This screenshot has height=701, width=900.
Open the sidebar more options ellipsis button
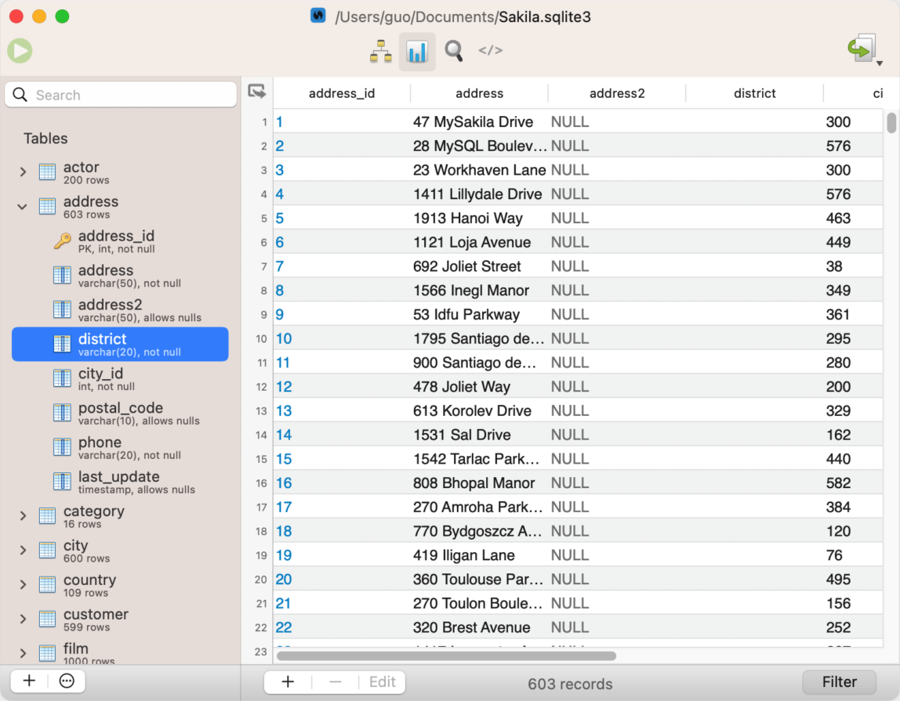pos(67,681)
